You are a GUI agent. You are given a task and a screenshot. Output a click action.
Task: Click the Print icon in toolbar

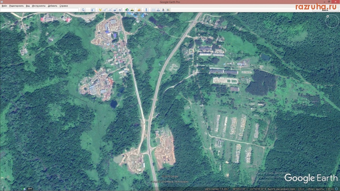click(158, 10)
